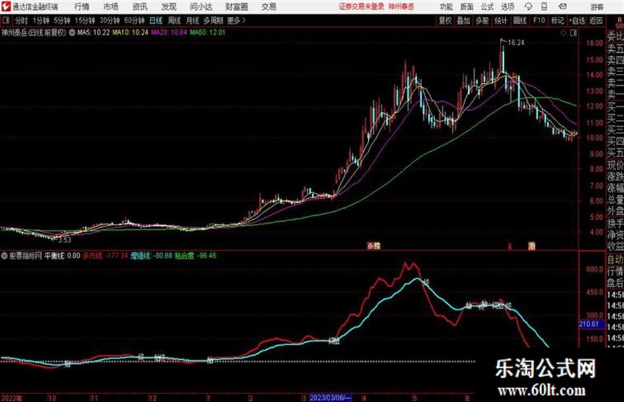Click the 返回 back button

click(x=596, y=20)
